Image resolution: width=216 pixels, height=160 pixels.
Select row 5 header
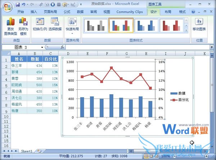point(6,85)
